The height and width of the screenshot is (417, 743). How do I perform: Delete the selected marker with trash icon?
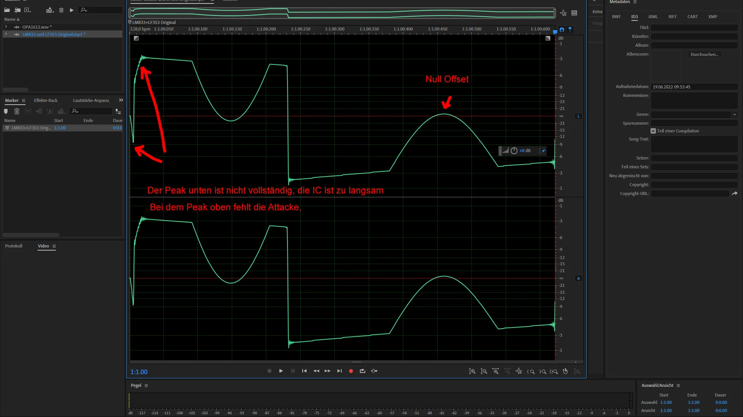pos(17,112)
